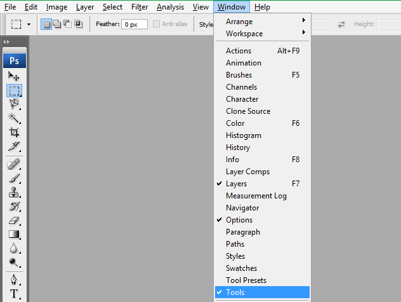This screenshot has height=302, width=401.
Task: Select the Clone Stamp tool
Action: point(14,192)
